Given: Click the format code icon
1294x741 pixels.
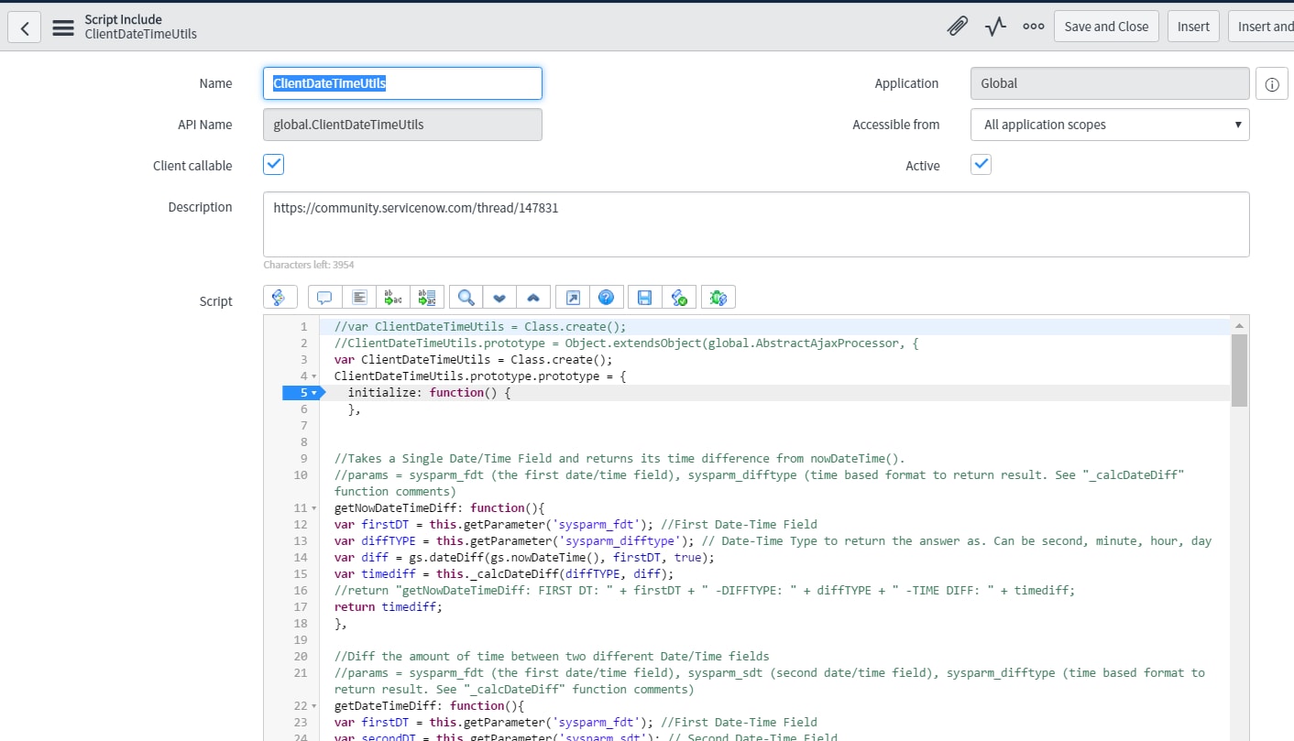Looking at the screenshot, I should tap(359, 298).
